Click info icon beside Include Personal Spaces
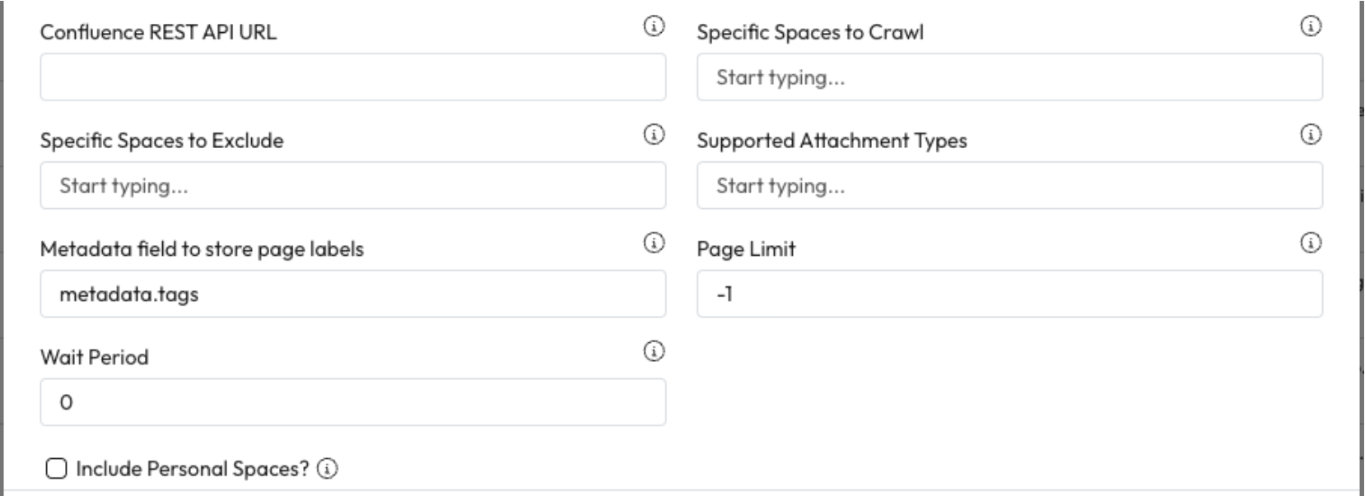 (328, 469)
